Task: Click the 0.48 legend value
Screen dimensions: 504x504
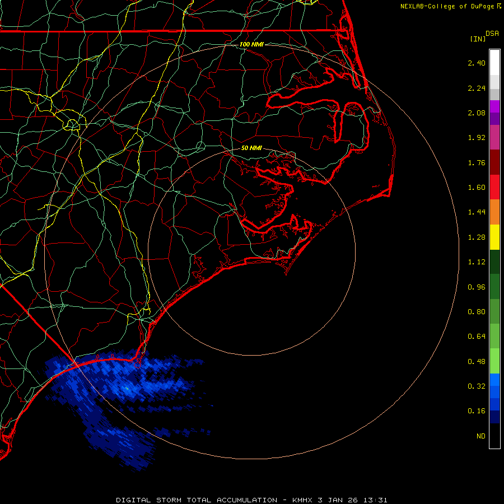Action: click(x=477, y=362)
